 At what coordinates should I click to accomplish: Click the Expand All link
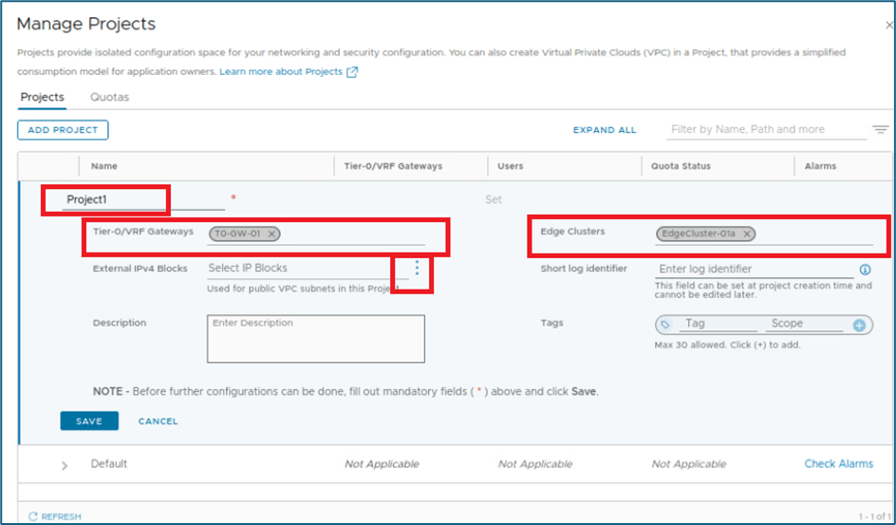point(605,130)
